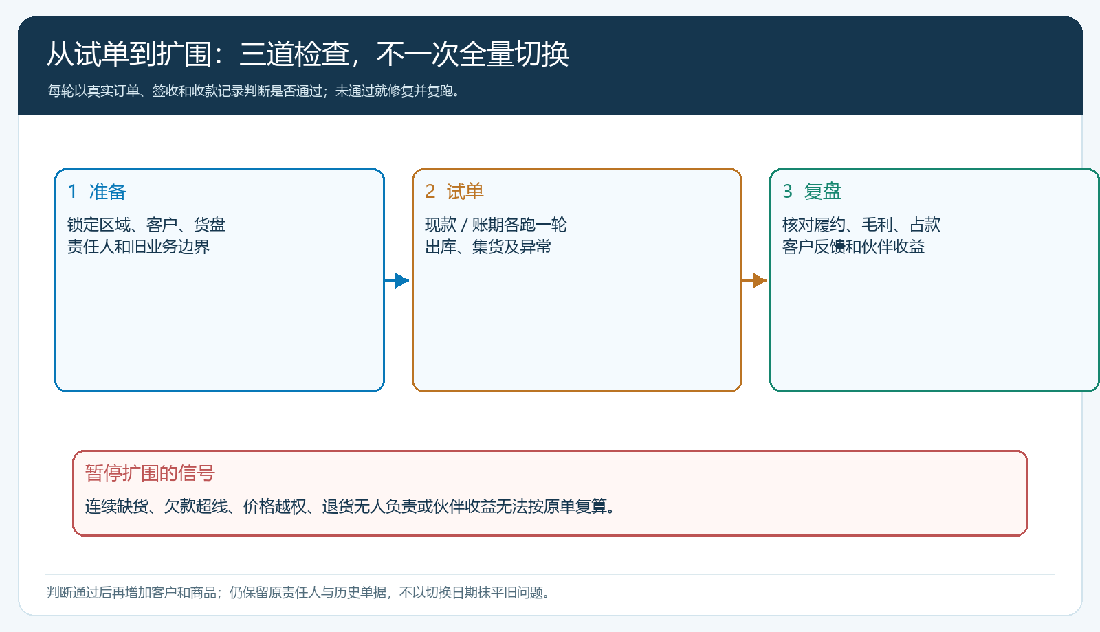The height and width of the screenshot is (632, 1100).
Task: Select the step 2 试单 card
Action: [577, 280]
